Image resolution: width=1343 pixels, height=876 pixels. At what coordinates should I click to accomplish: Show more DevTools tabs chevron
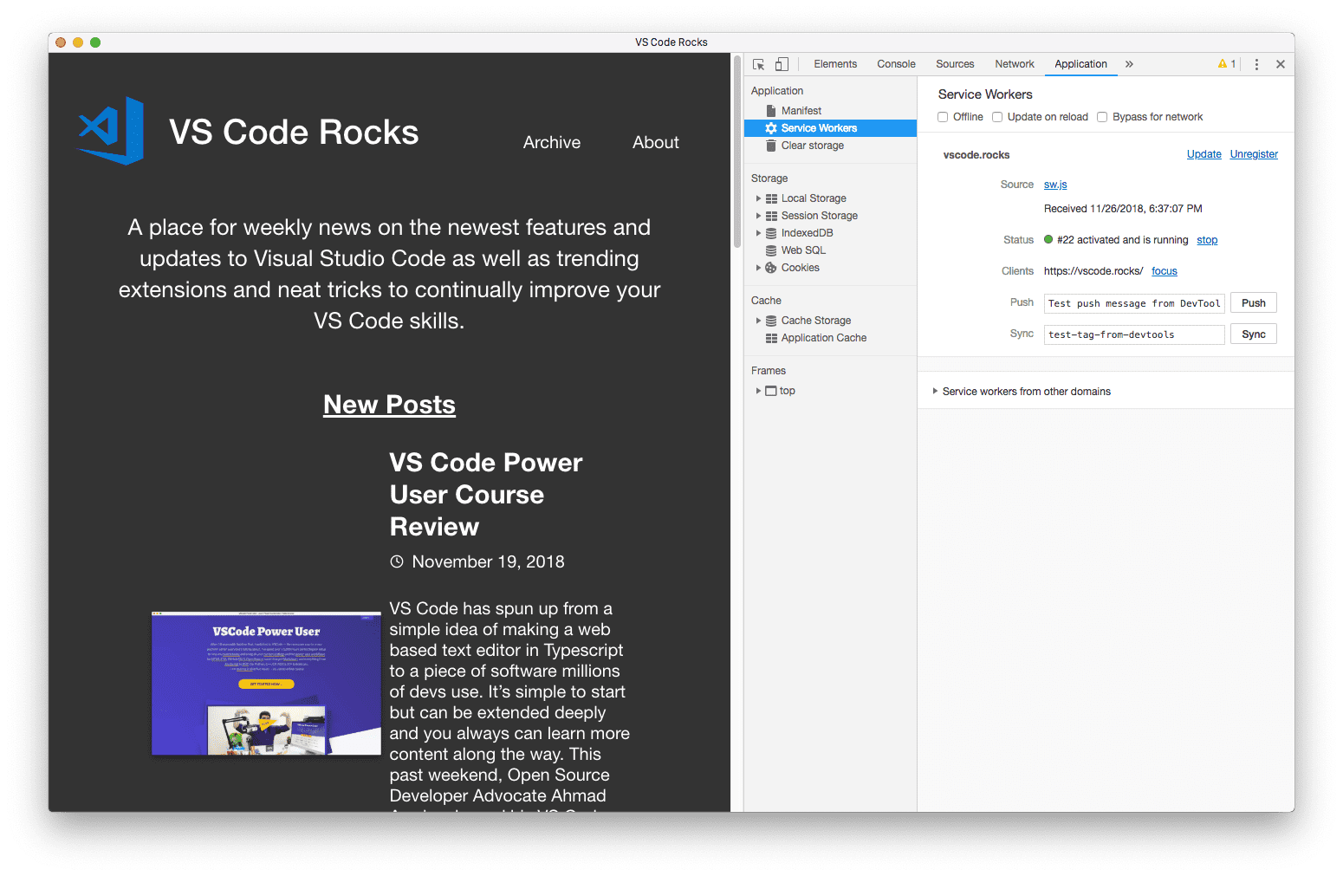(x=1129, y=64)
